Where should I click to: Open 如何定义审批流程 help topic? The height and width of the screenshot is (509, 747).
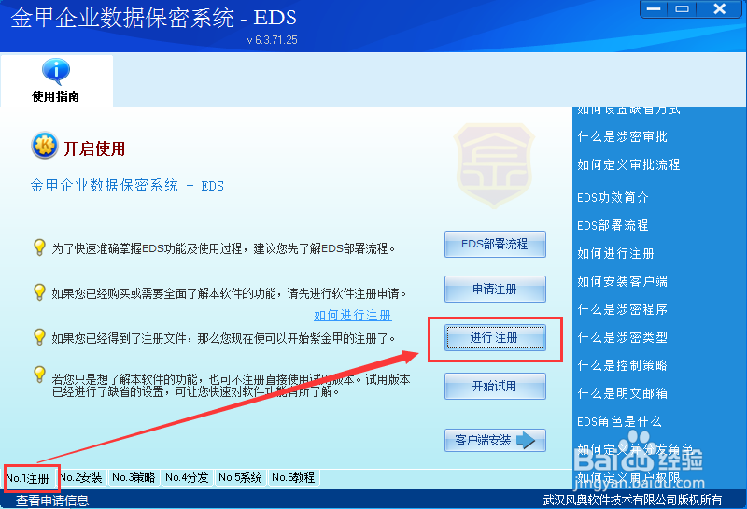(628, 165)
